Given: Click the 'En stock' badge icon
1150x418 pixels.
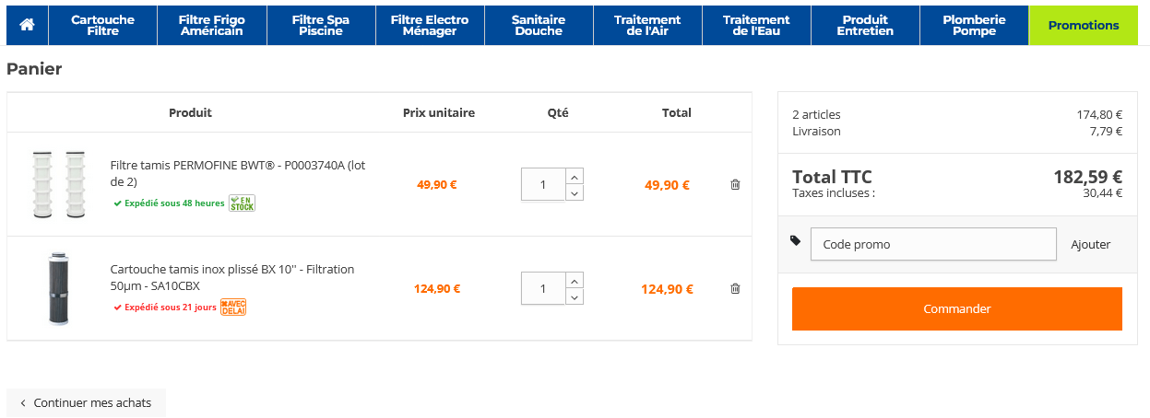Looking at the screenshot, I should 242,203.
